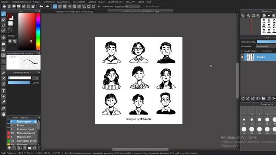Click the cloud icon in top toolbar
The width and height of the screenshot is (276, 155).
(x=4, y=6)
